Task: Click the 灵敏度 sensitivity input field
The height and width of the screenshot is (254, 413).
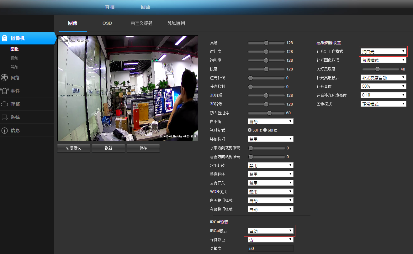Action: (x=270, y=248)
